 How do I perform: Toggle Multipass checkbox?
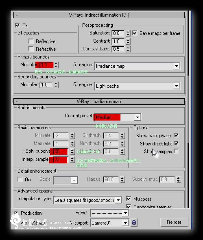point(129,199)
